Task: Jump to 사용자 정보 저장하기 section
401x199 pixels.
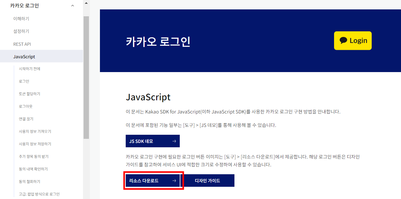Action: (35, 144)
